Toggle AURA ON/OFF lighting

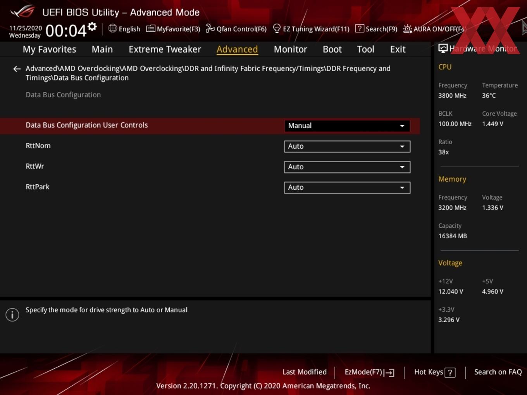[x=434, y=29]
